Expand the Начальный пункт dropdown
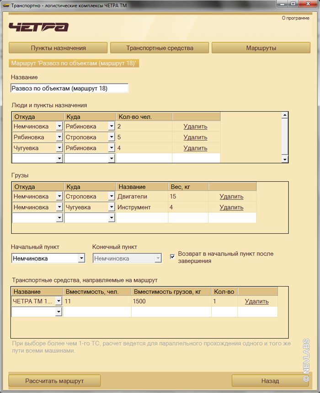Screen dimensions: 320x393 pyautogui.click(x=81, y=258)
